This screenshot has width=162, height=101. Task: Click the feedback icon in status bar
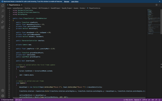pos(156,100)
